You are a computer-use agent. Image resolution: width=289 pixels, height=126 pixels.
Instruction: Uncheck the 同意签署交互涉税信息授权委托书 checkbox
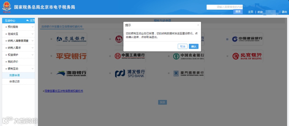(x=44, y=91)
